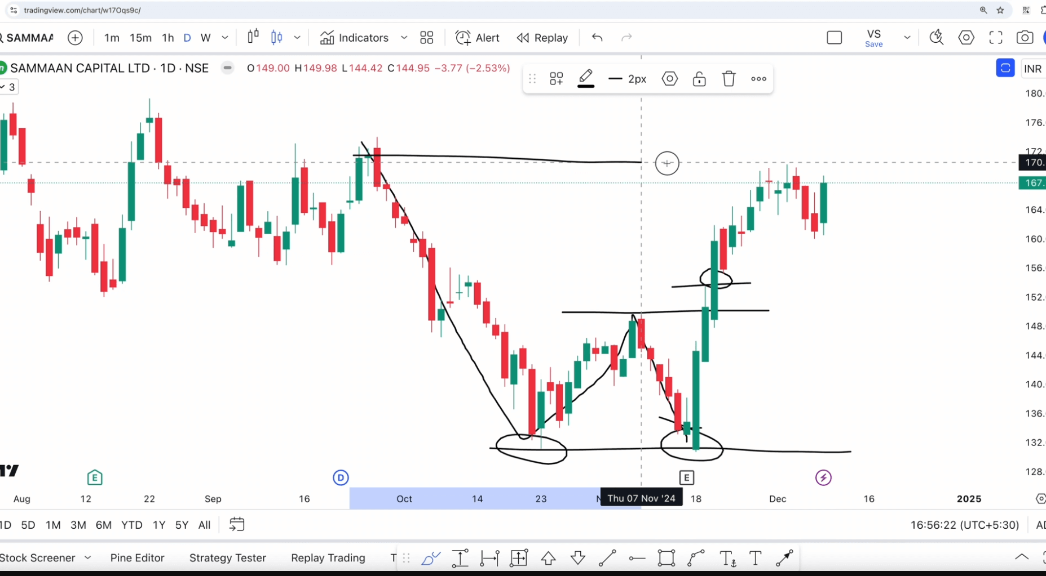This screenshot has width=1046, height=576.
Task: Select the date range measure tool
Action: click(x=489, y=559)
